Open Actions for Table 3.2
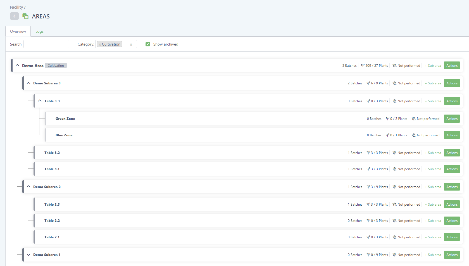This screenshot has width=469, height=266. point(452,153)
